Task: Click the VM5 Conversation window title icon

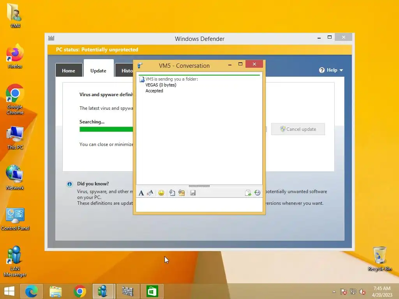Action: pyautogui.click(x=140, y=65)
